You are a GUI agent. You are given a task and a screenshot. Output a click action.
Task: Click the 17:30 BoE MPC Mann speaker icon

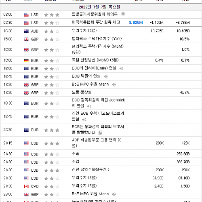[x=114, y=84]
